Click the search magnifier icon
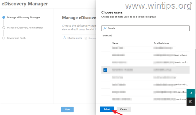Viewport: 196px width, 115px height. (x=105, y=28)
